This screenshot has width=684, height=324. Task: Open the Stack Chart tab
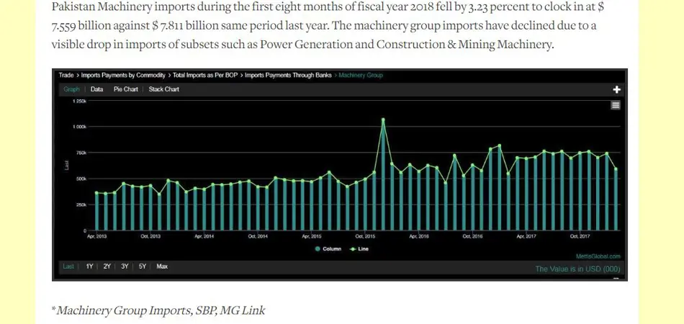pos(164,89)
